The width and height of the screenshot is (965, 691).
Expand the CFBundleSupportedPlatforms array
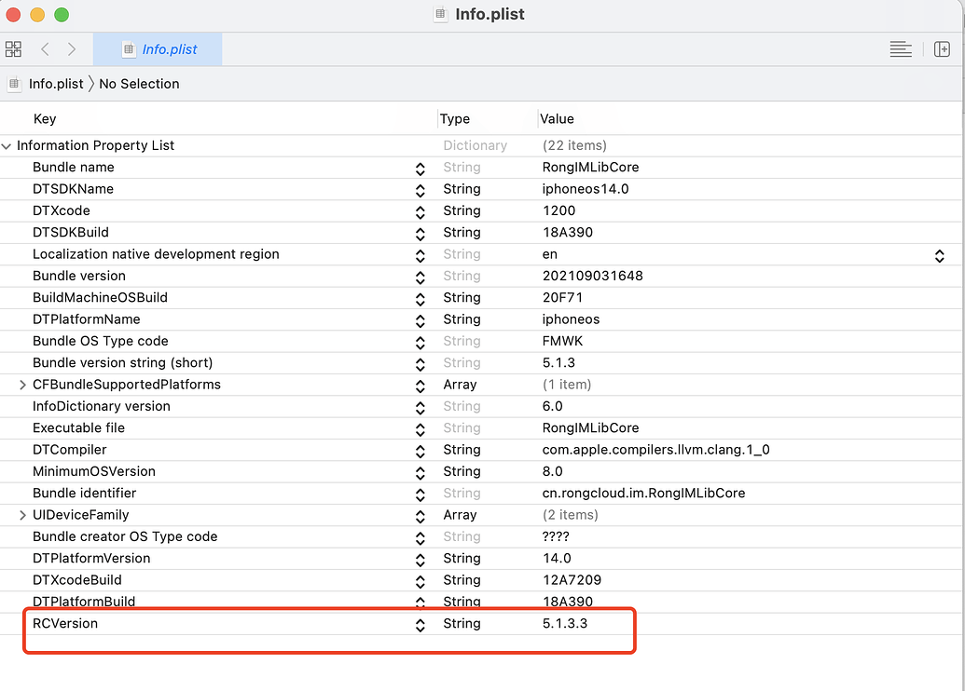[x=22, y=385]
